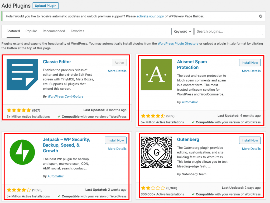Go to the Favorites tab
Screen dimensions: 270x203
coord(77,31)
